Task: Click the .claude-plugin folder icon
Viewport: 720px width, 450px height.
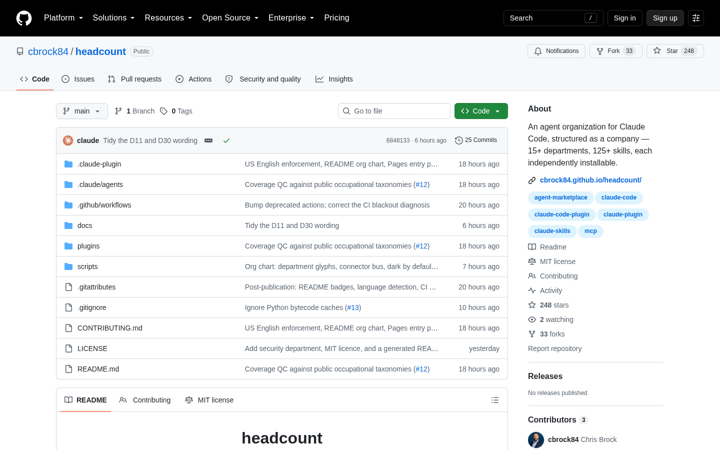Action: click(x=68, y=164)
